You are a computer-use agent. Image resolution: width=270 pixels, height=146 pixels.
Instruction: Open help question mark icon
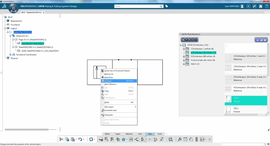pyautogui.click(x=267, y=6)
